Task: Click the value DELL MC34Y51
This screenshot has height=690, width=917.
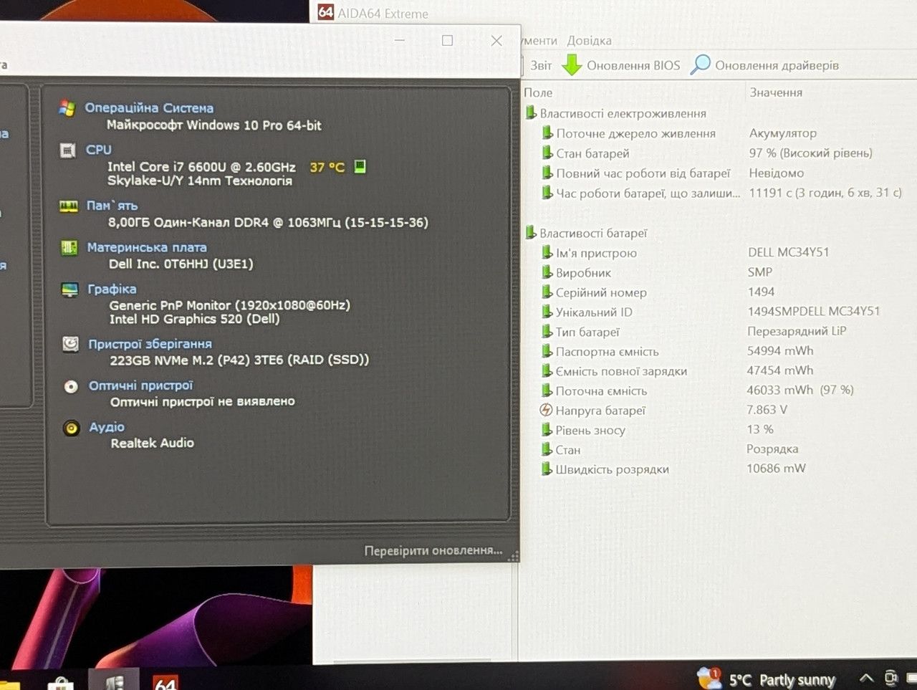Action: (x=788, y=252)
